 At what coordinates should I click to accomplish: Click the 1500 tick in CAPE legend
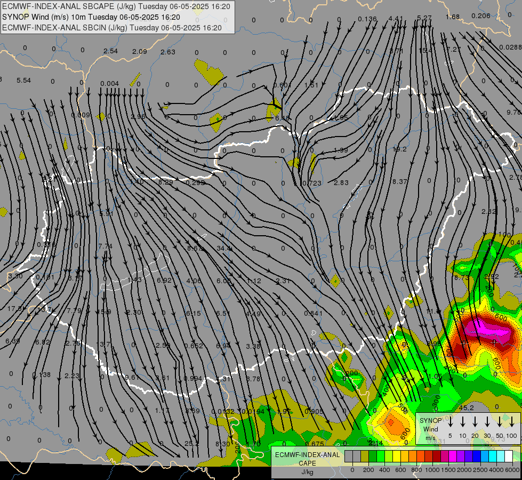tap(449, 470)
